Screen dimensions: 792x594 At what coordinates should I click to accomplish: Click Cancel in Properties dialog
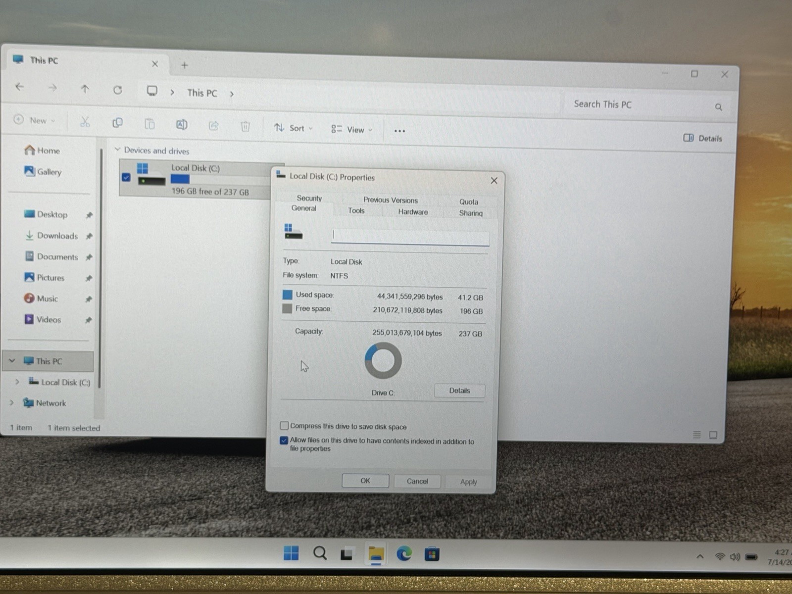(417, 481)
